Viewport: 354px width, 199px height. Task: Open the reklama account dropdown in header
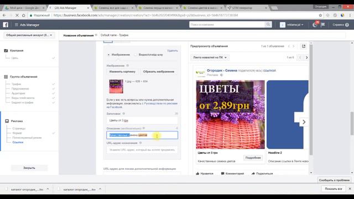point(291,24)
